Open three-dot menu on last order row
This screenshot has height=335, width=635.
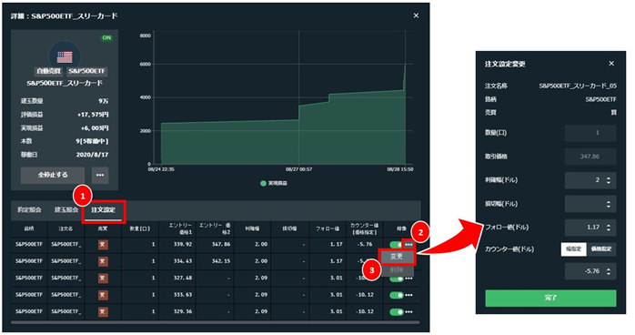pyautogui.click(x=408, y=312)
